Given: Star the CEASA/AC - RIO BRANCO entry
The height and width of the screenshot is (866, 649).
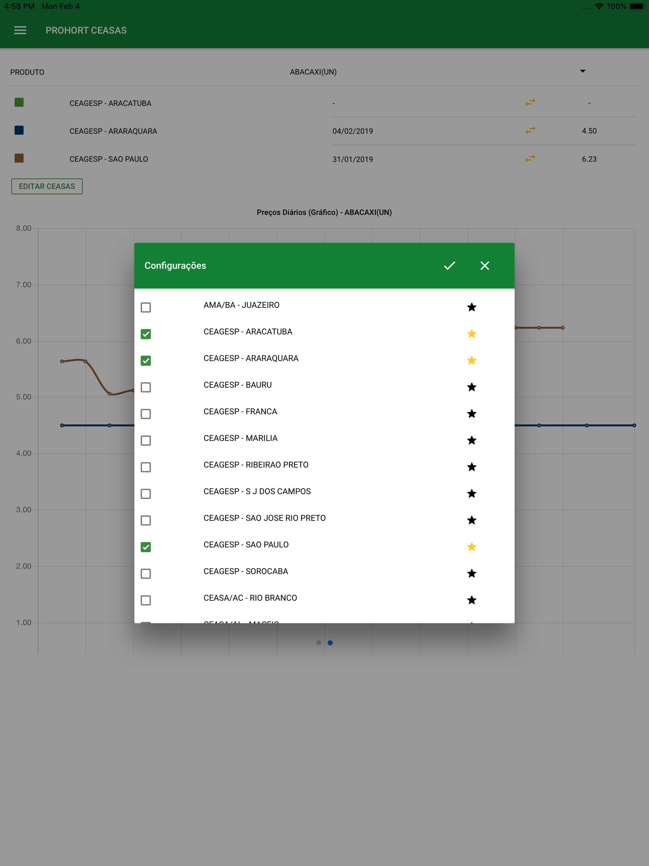Looking at the screenshot, I should (471, 600).
